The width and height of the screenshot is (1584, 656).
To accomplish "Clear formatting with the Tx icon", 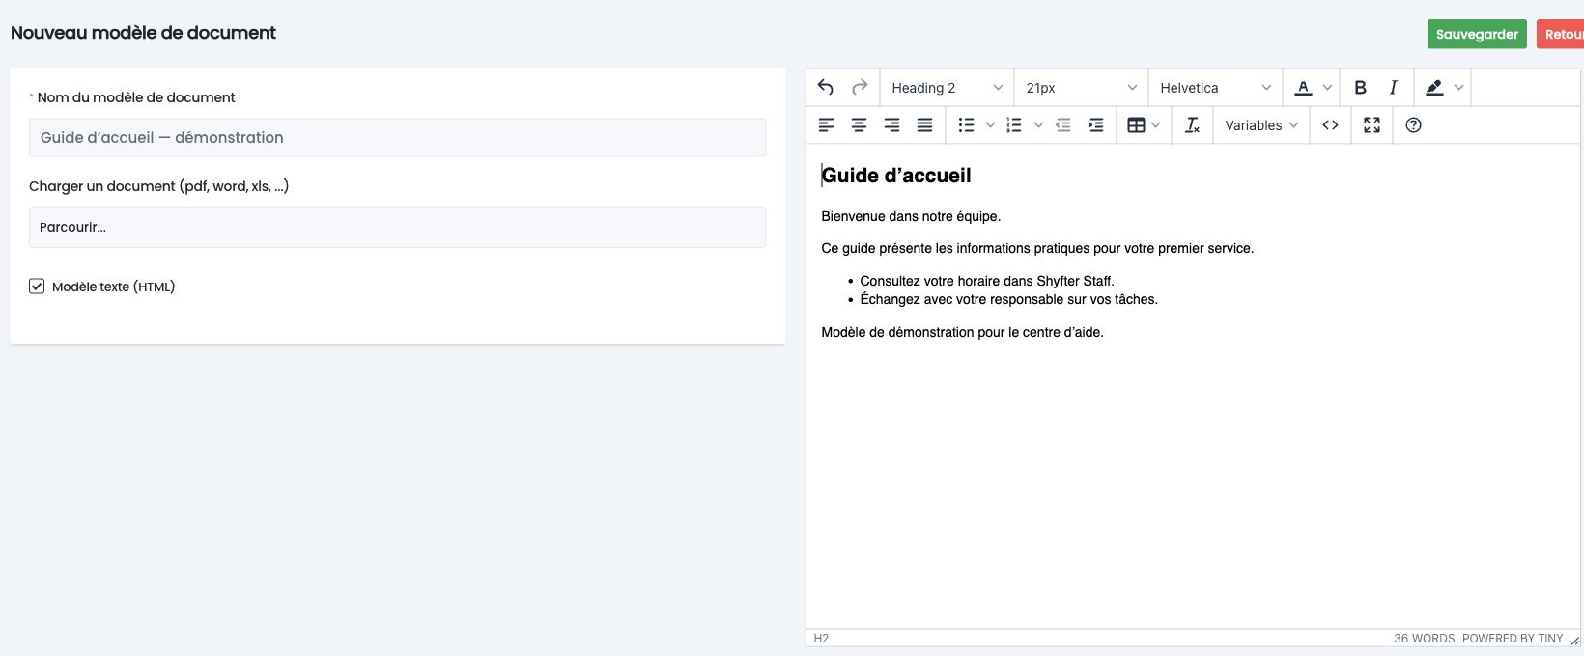I will coord(1192,124).
